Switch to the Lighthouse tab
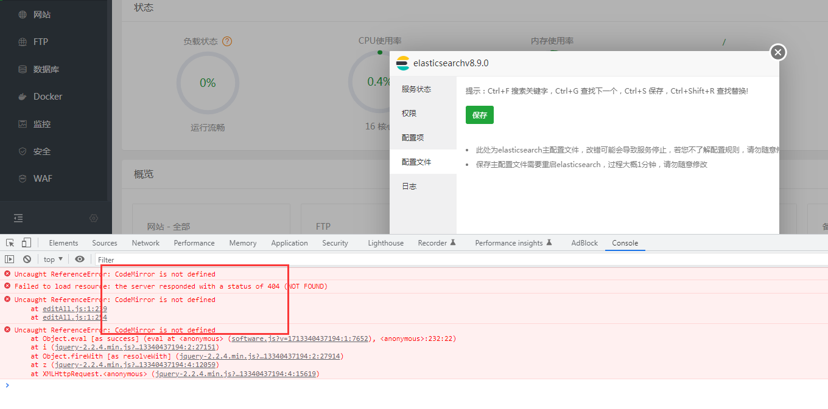 [385, 243]
